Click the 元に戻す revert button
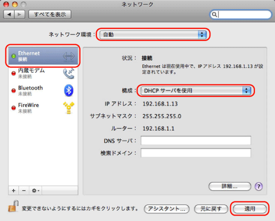The height and width of the screenshot is (221, 275). [211, 208]
